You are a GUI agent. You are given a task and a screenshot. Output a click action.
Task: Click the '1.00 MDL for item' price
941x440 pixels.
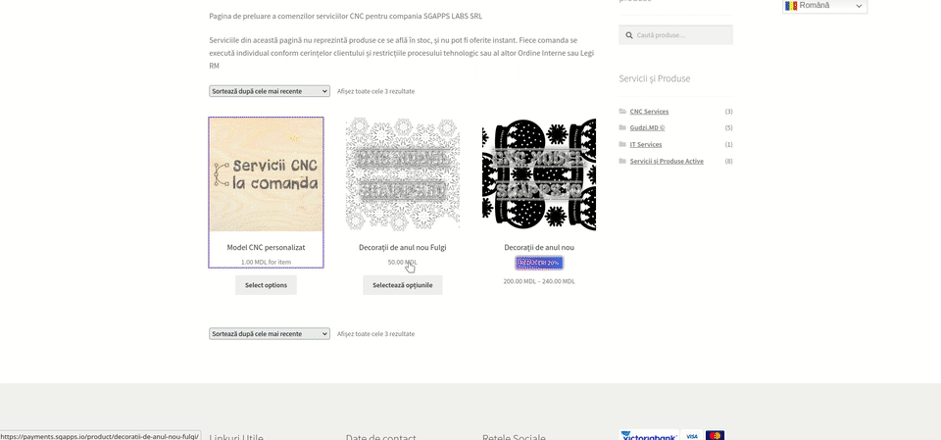pyautogui.click(x=266, y=263)
